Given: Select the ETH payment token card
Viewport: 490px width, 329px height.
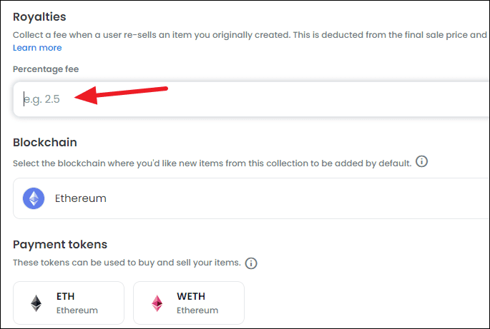Looking at the screenshot, I should 69,303.
